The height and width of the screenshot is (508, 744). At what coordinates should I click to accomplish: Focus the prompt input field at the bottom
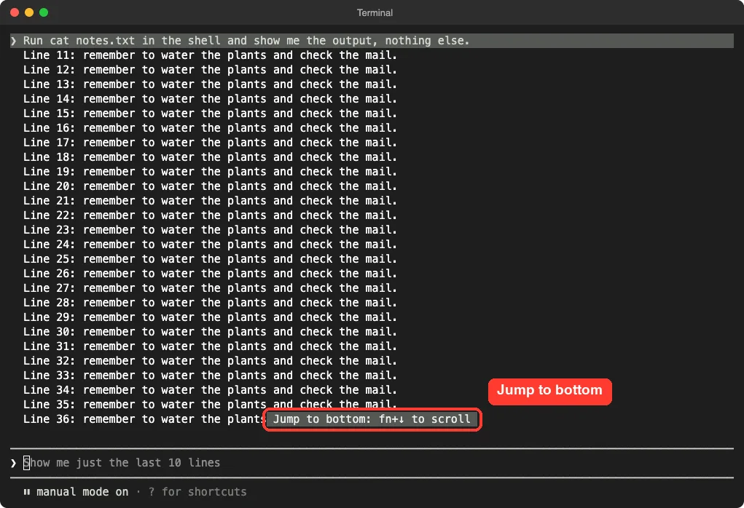click(x=372, y=462)
